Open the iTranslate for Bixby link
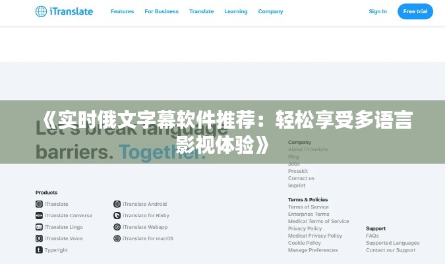 tap(146, 215)
